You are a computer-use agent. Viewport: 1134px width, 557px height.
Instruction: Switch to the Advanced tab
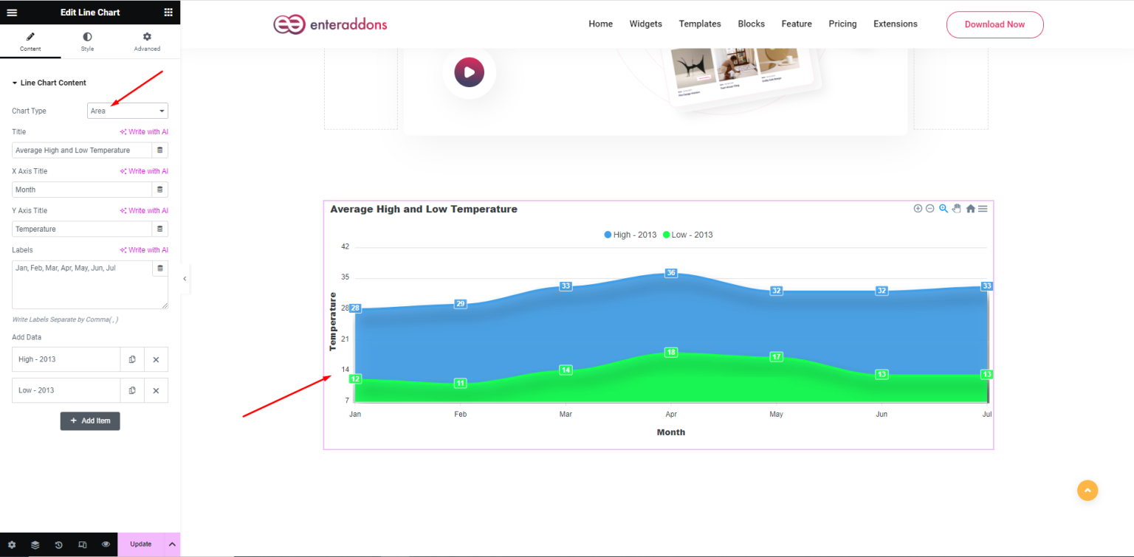pos(147,42)
